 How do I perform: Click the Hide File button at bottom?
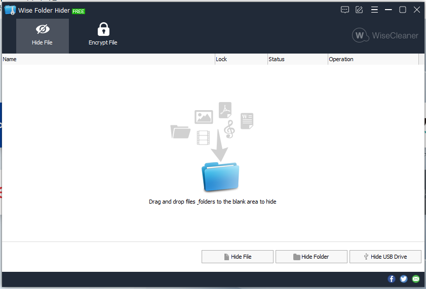(x=238, y=257)
